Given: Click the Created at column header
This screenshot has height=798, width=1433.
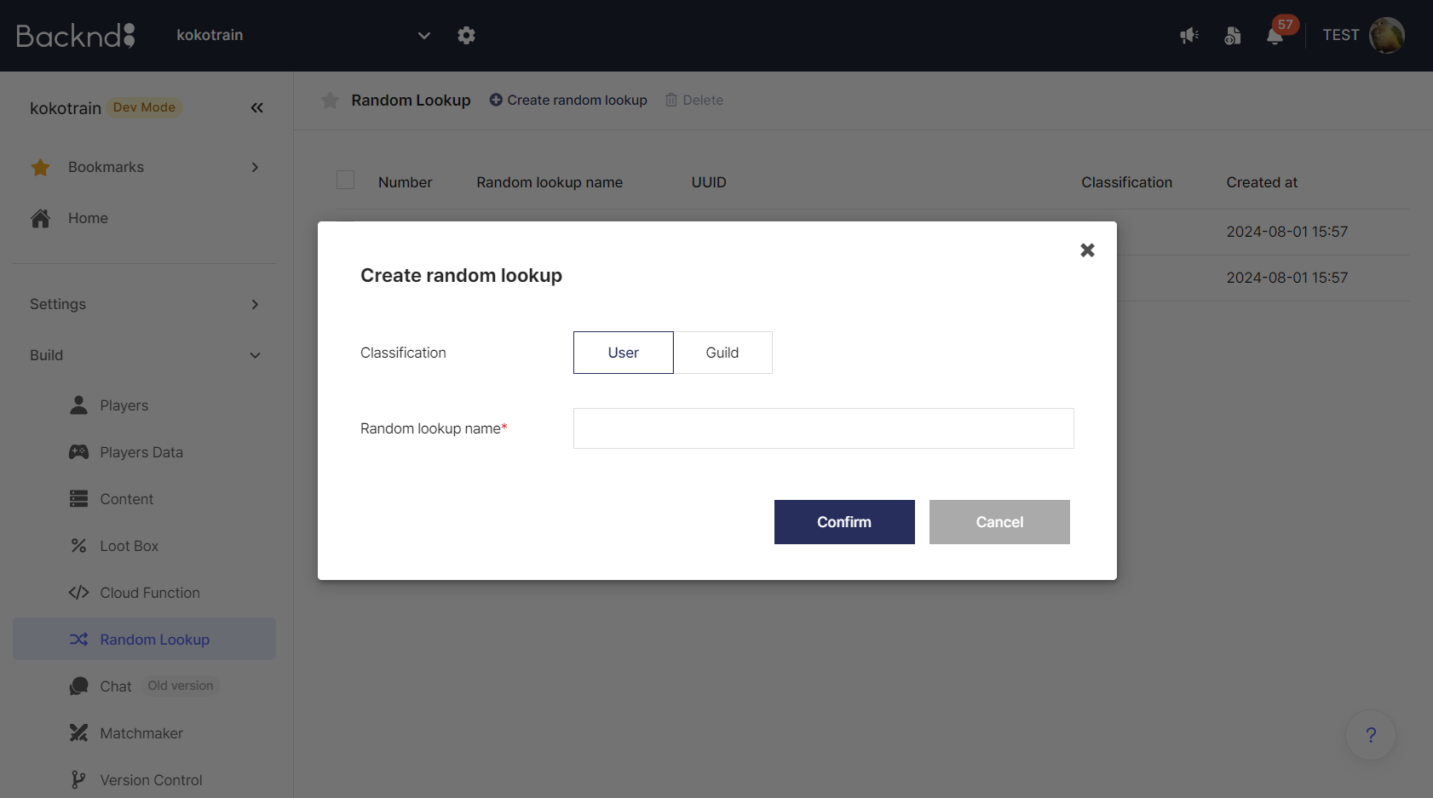Looking at the screenshot, I should click(x=1262, y=182).
